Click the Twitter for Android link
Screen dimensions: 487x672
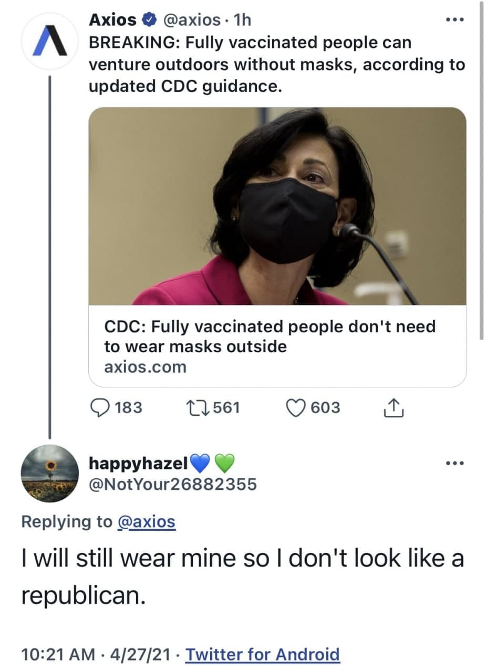coord(263,654)
